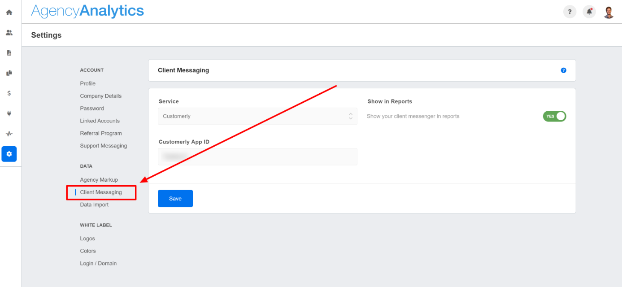Open the user profile avatar
The width and height of the screenshot is (622, 287).
[x=609, y=12]
